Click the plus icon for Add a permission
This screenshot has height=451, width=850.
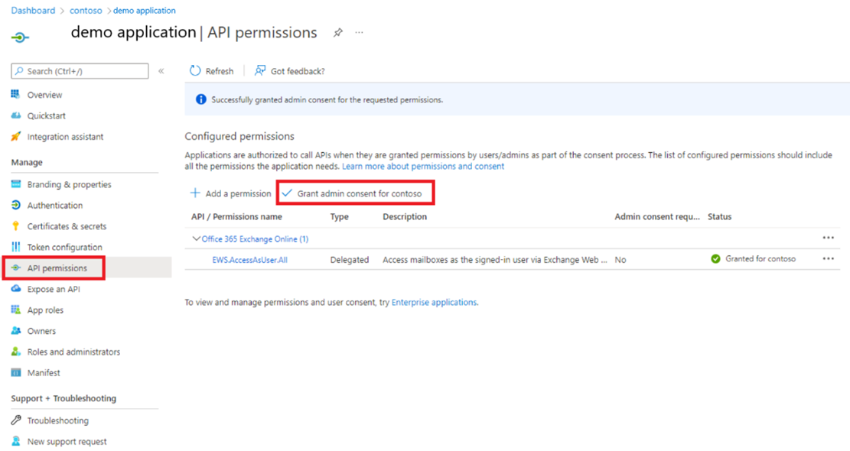click(195, 193)
